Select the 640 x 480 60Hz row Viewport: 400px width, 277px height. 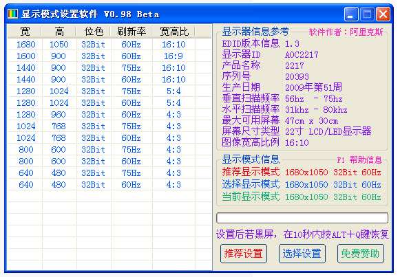click(x=109, y=185)
